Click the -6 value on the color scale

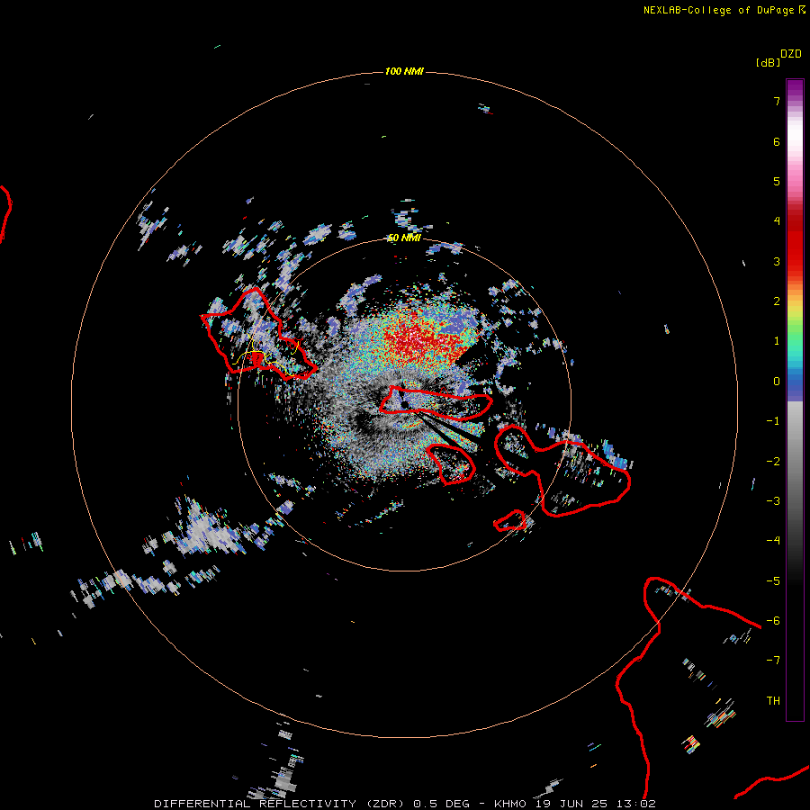(x=773, y=621)
